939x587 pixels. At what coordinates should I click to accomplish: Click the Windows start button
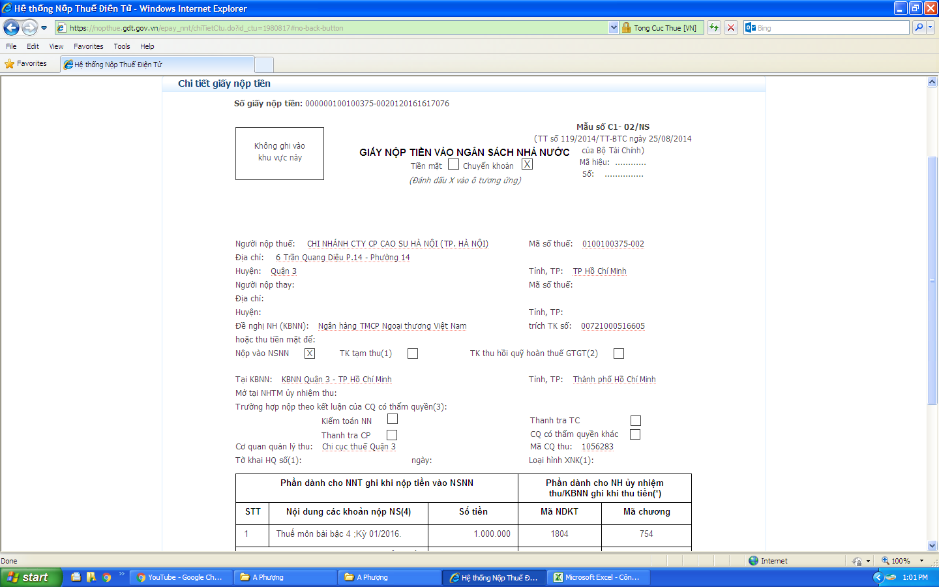pos(31,577)
